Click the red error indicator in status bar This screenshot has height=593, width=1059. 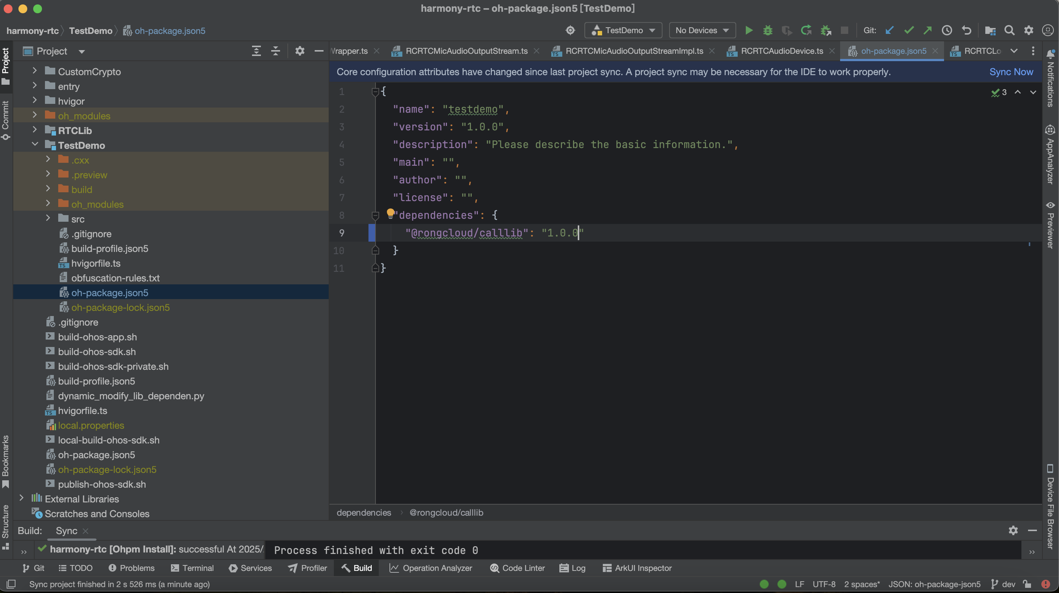pyautogui.click(x=1046, y=584)
